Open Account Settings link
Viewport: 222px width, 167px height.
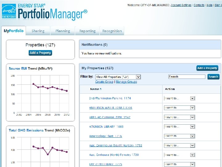coord(181,5)
